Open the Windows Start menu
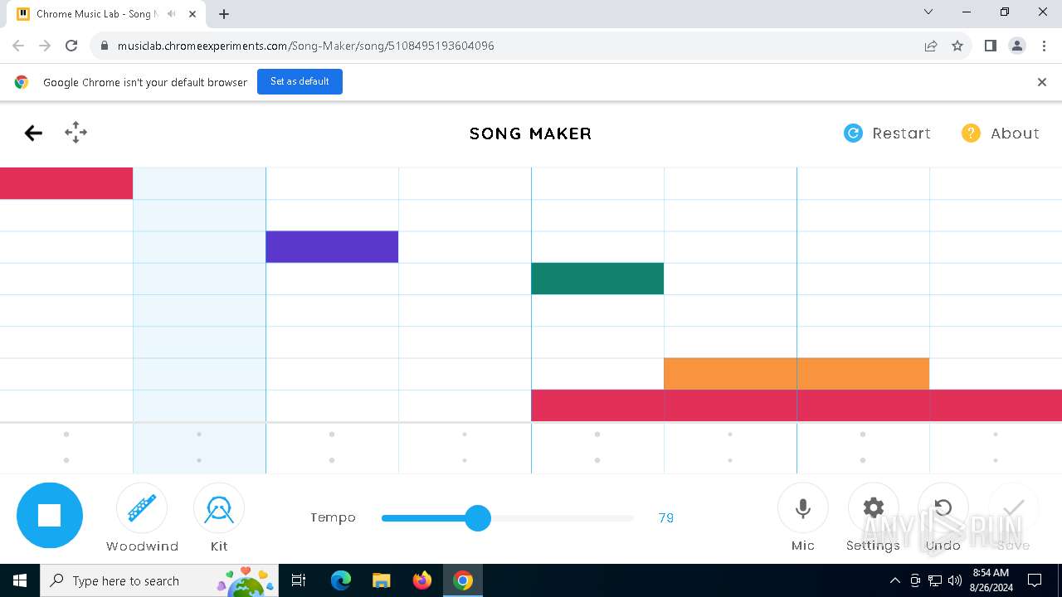This screenshot has height=597, width=1062. [x=20, y=580]
